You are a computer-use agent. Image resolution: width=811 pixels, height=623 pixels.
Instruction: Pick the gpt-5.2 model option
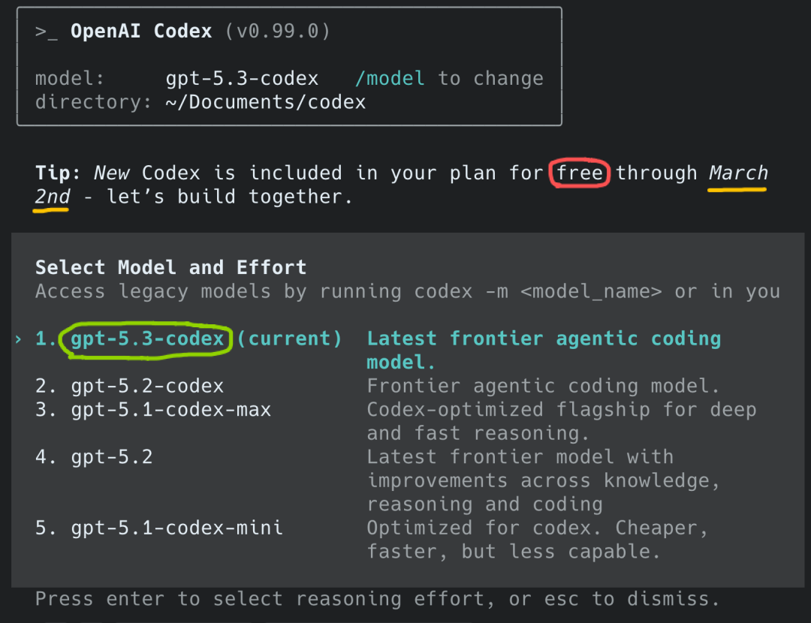coord(112,457)
